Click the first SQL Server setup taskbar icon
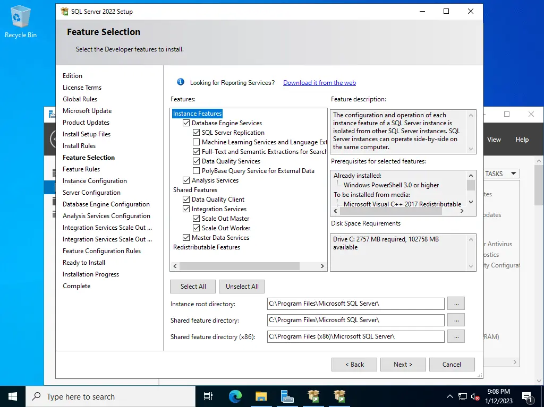Viewport: 544px width, 407px height. coord(313,396)
